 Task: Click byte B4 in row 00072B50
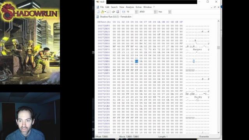141,44
